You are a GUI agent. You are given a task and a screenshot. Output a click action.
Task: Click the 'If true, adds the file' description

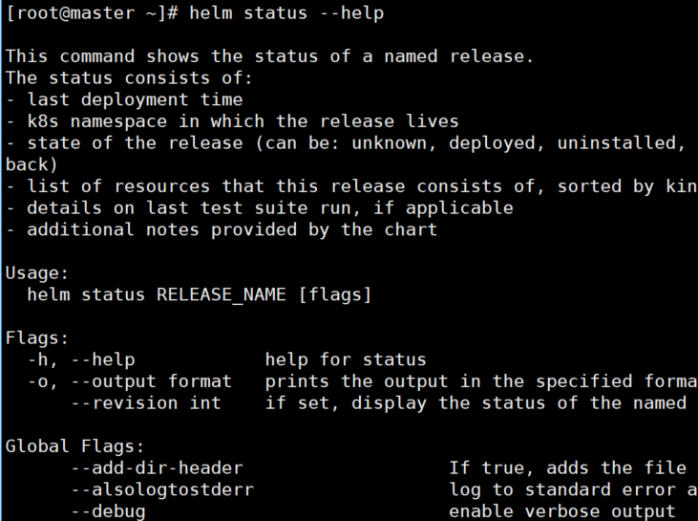(x=567, y=468)
